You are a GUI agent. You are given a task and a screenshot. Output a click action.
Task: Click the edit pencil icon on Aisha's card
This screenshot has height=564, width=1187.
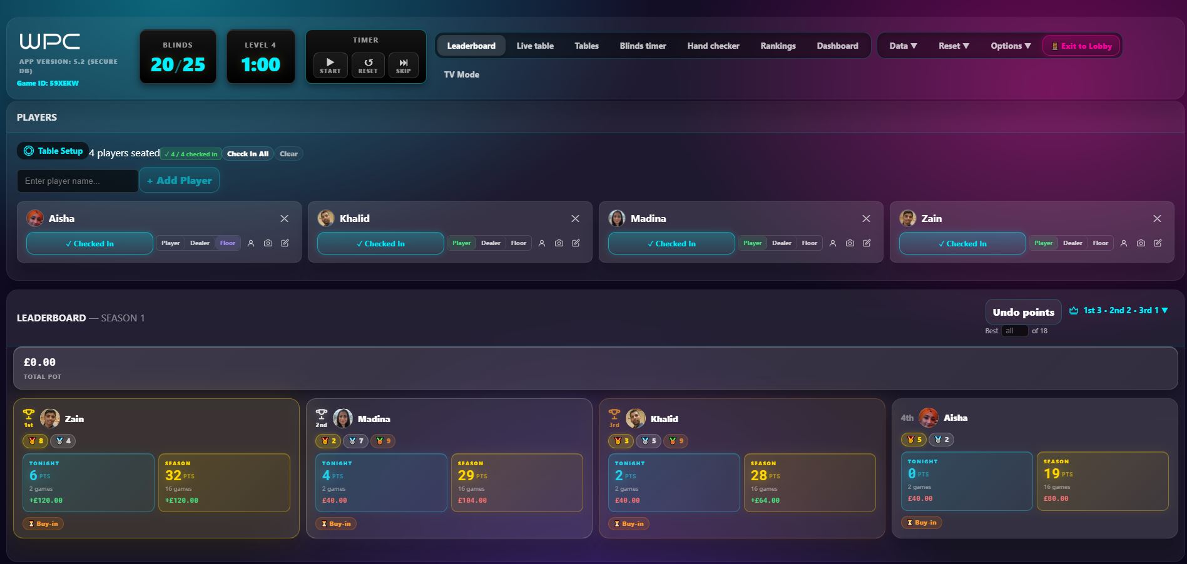285,243
